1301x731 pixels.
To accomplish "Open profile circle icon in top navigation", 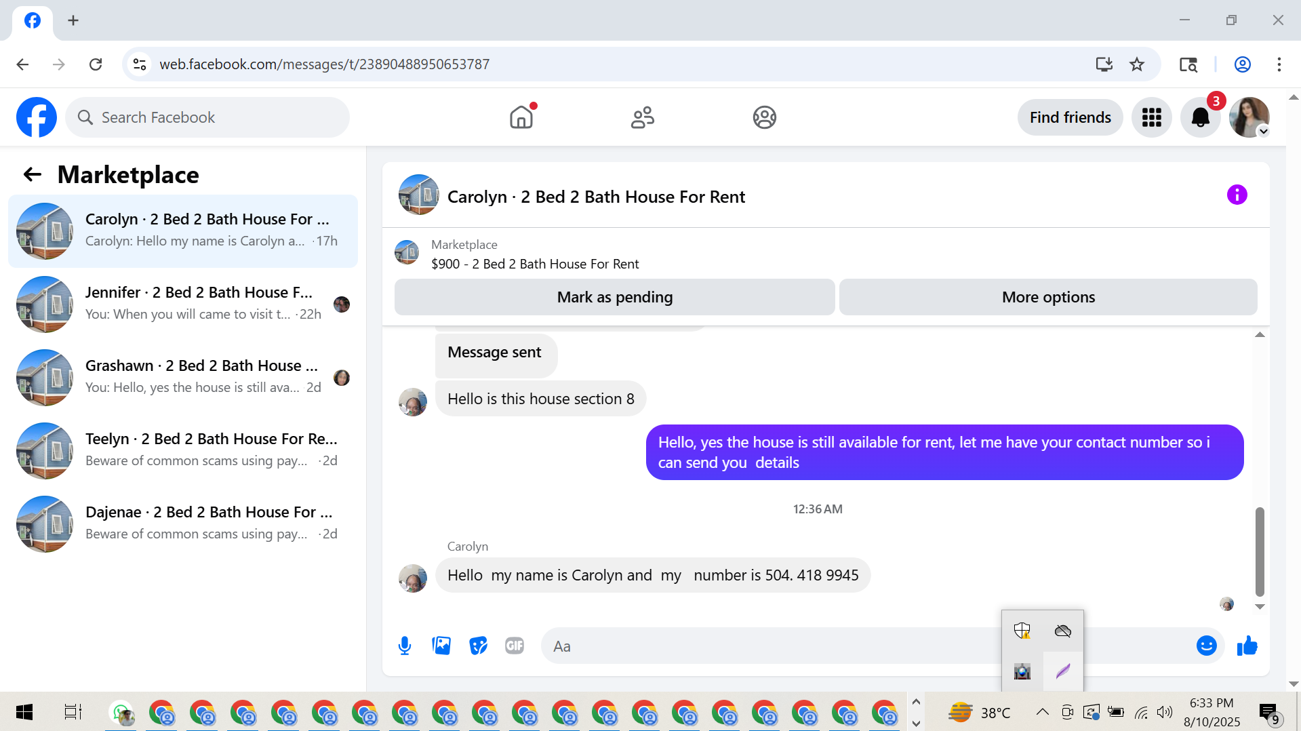I will click(x=764, y=117).
